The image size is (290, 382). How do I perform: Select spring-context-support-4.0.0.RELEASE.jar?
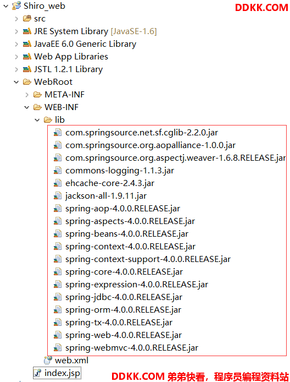[148, 259]
